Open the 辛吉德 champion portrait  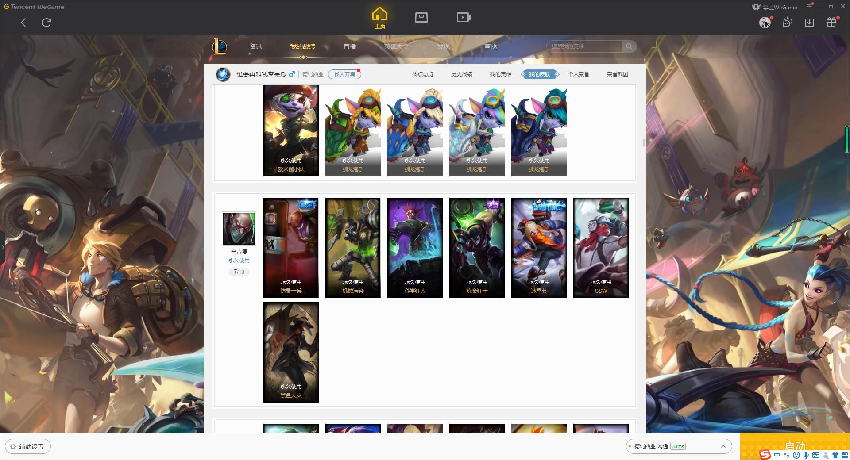tap(239, 228)
